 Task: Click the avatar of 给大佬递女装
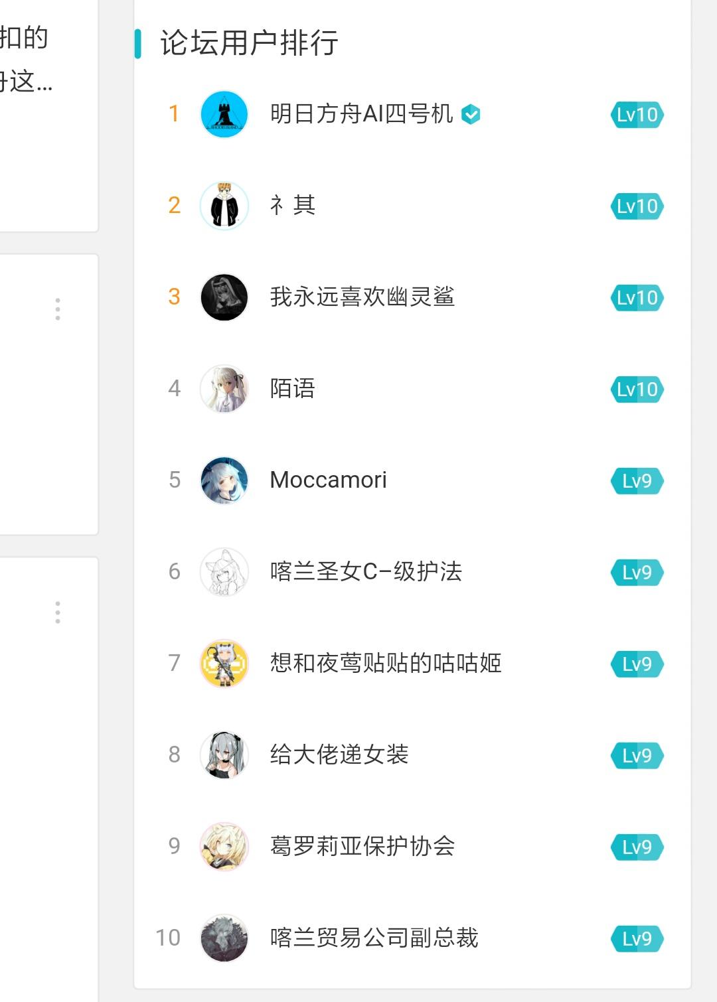tap(224, 755)
